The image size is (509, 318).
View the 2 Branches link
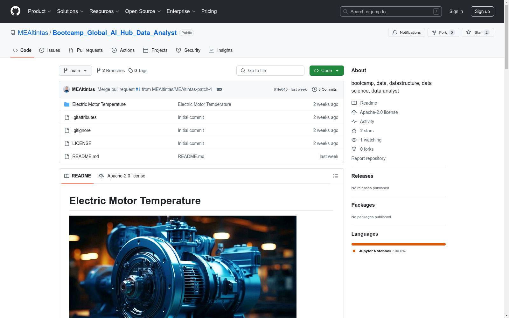(x=111, y=71)
